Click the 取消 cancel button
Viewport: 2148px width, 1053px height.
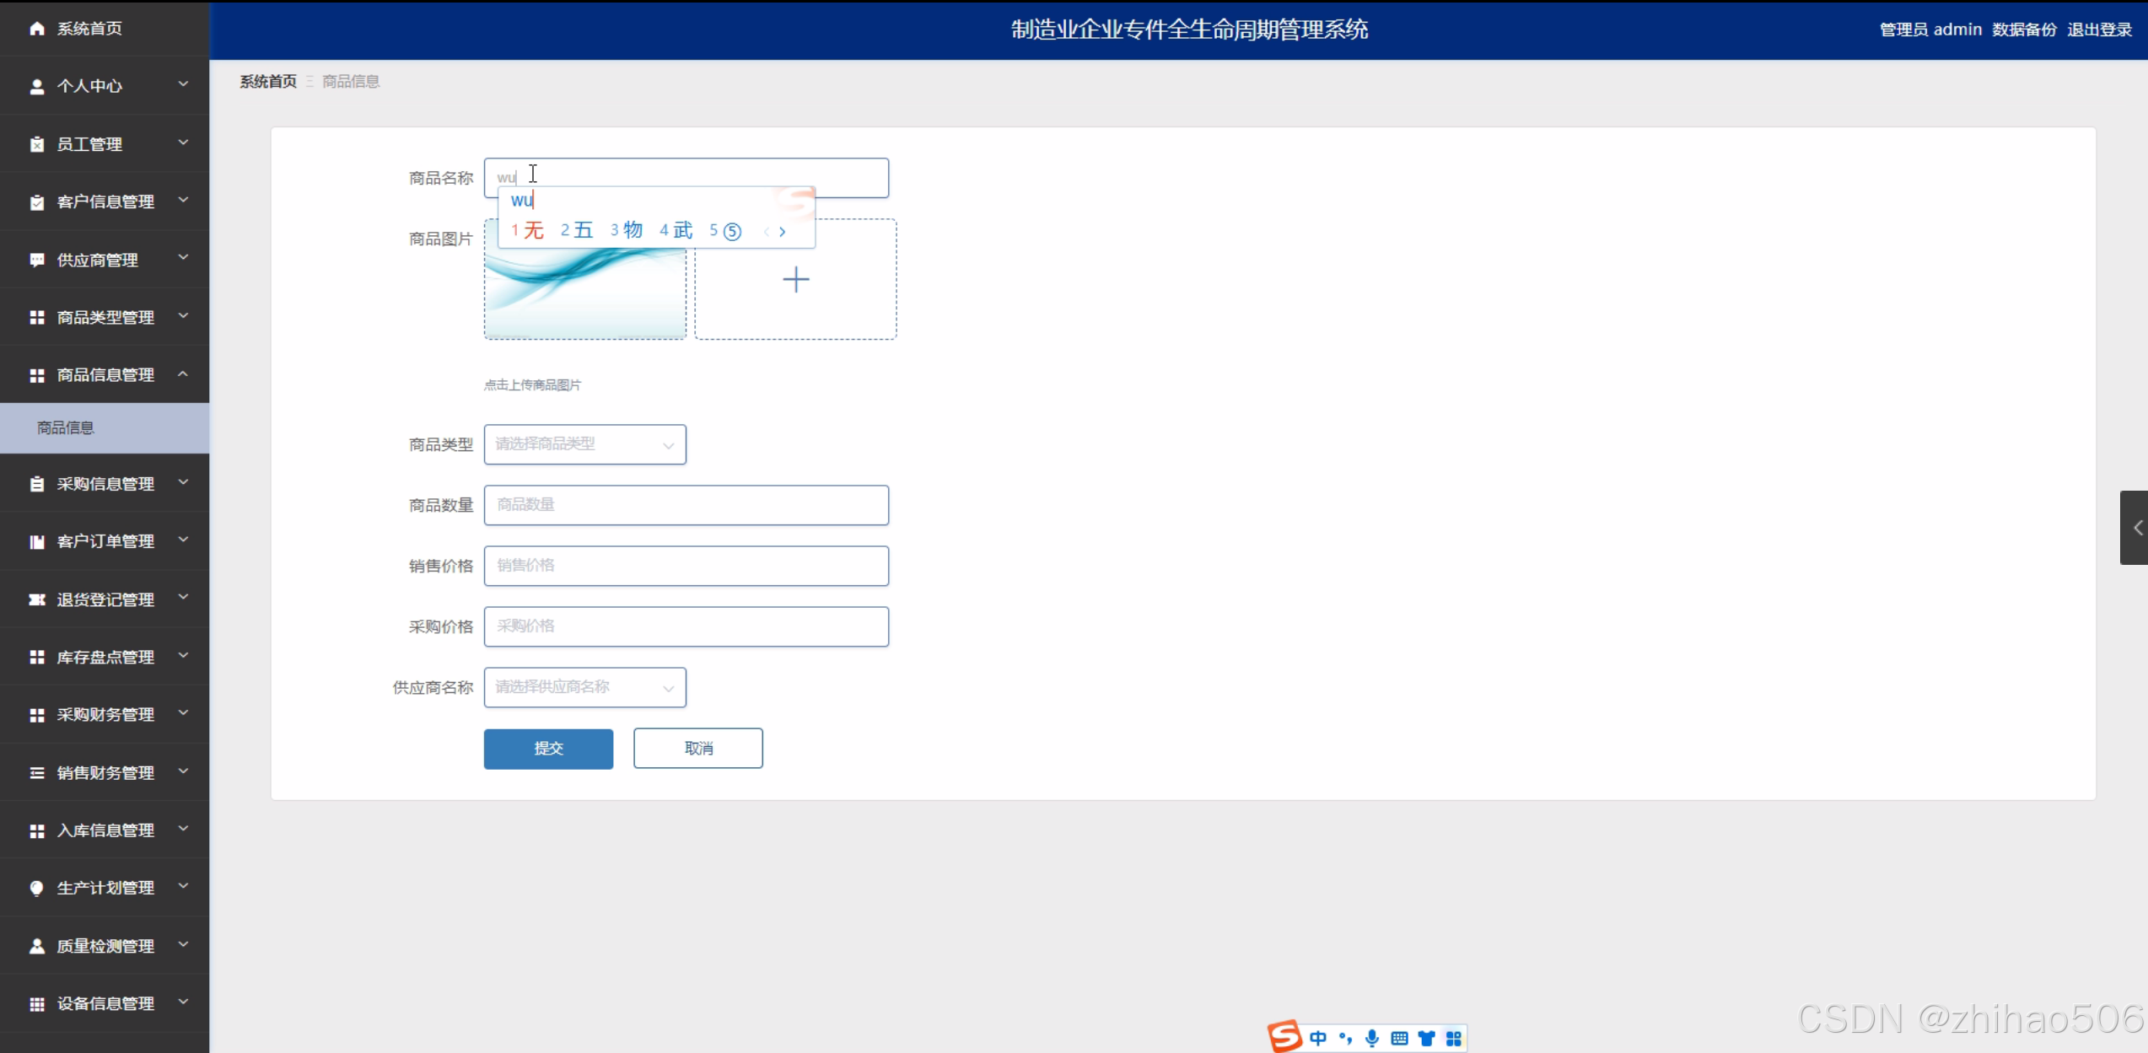pos(697,748)
